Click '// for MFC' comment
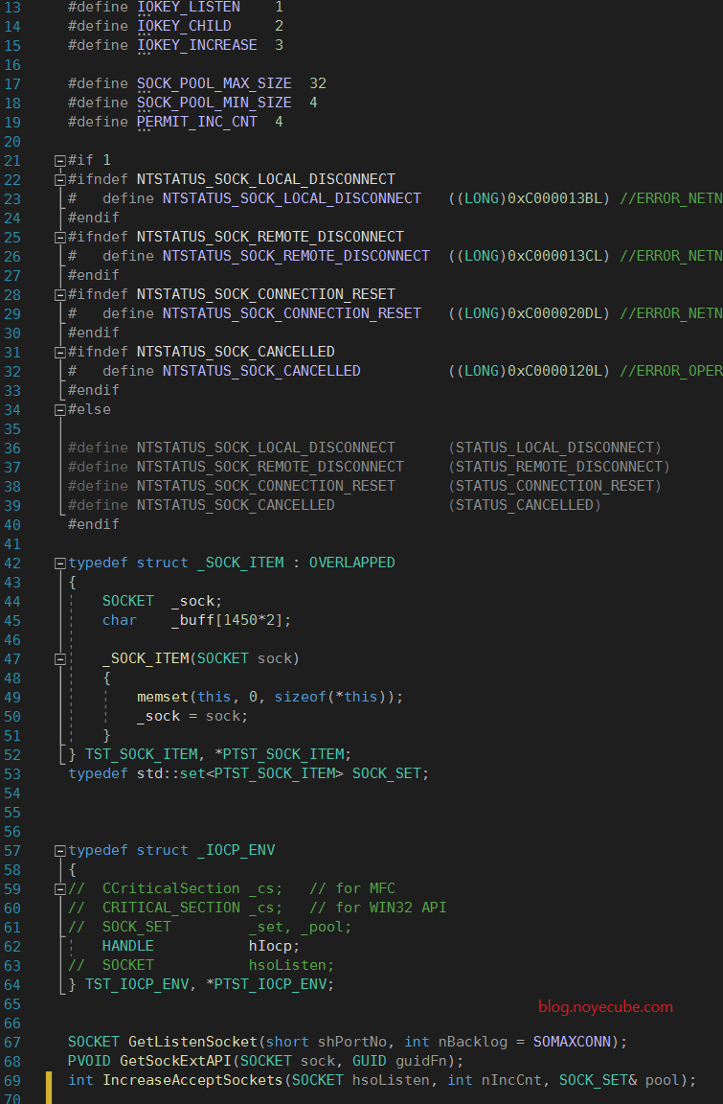Screen dimensions: 723x1104 pyautogui.click(x=352, y=887)
